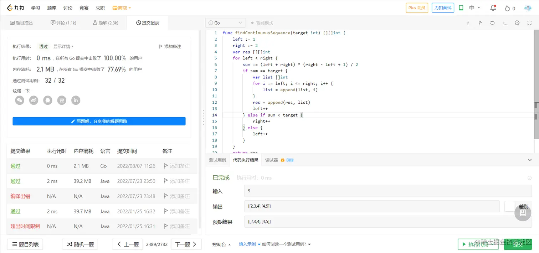Select the 代码执行结果 tab
This screenshot has width=539, height=253.
point(246,160)
